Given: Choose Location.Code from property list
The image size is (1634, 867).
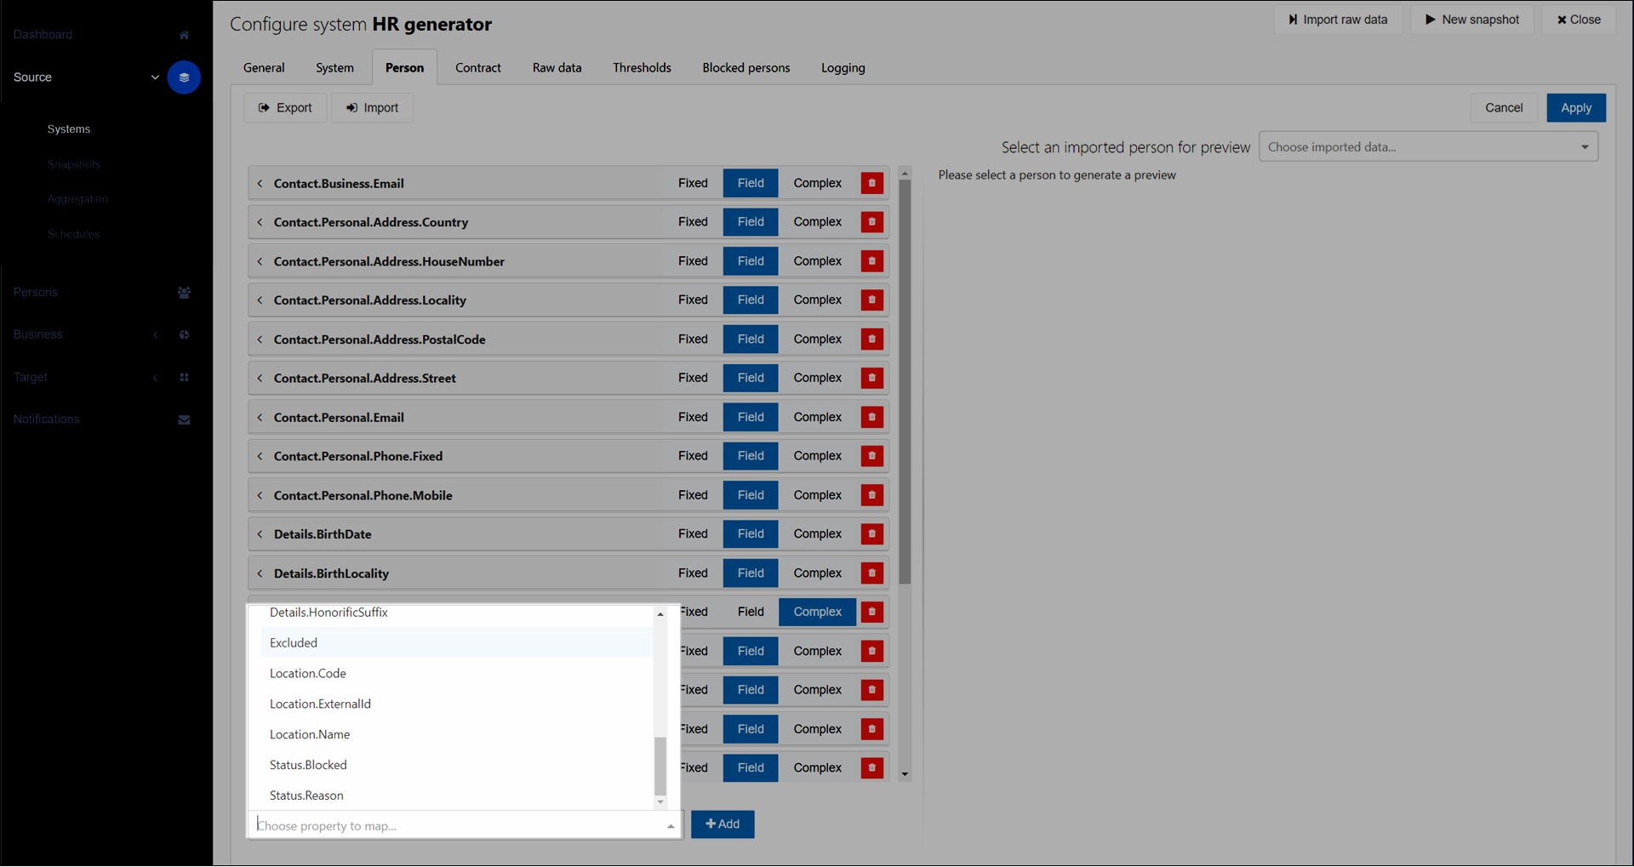Looking at the screenshot, I should 457,674.
